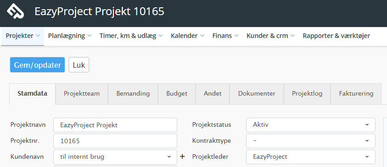Open the Projekter menu
Image resolution: width=387 pixels, height=167 pixels.
pos(22,36)
